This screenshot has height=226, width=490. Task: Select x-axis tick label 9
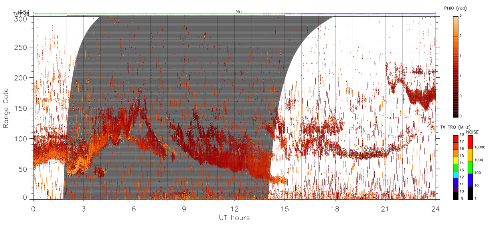point(184,208)
